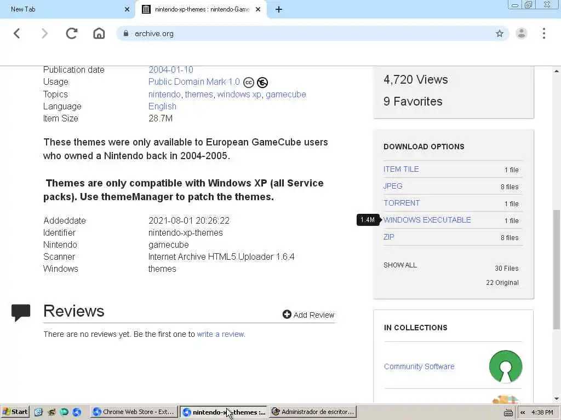
Task: Expand the JPEG download option
Action: (x=393, y=186)
